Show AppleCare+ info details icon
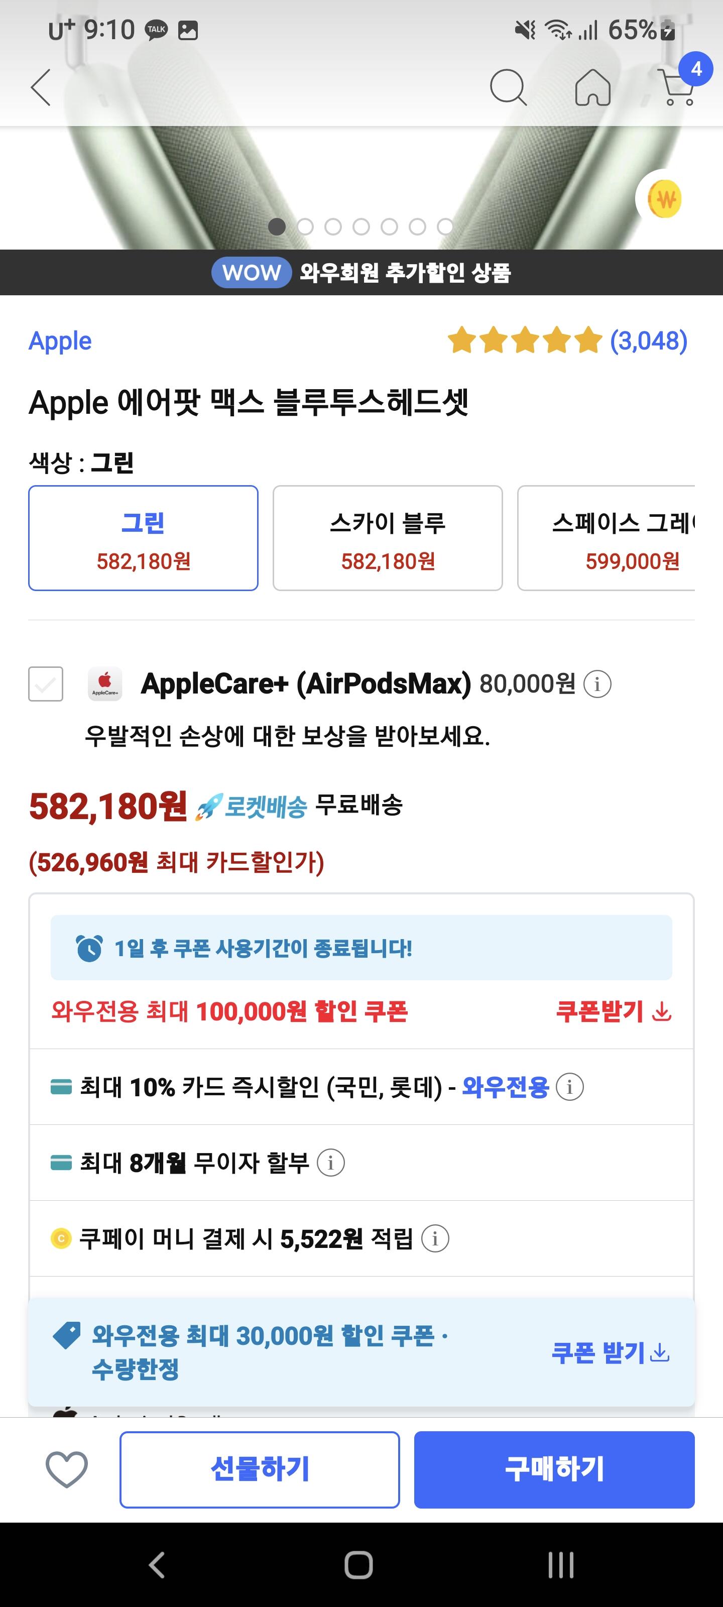The image size is (723, 1607). (x=597, y=684)
